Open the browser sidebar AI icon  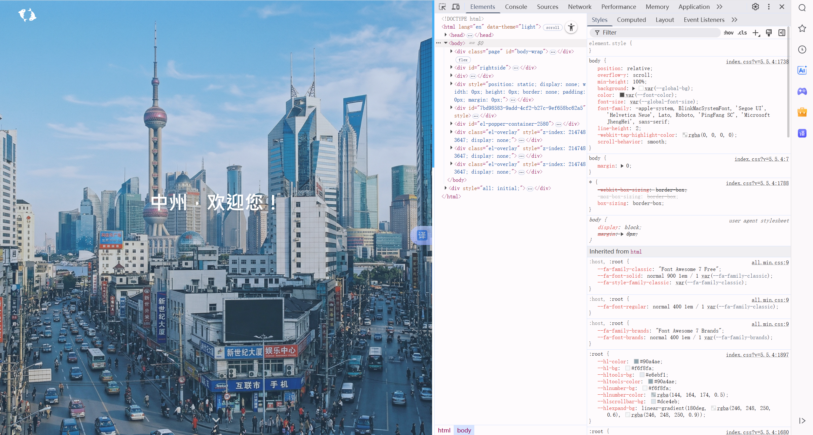tap(802, 70)
